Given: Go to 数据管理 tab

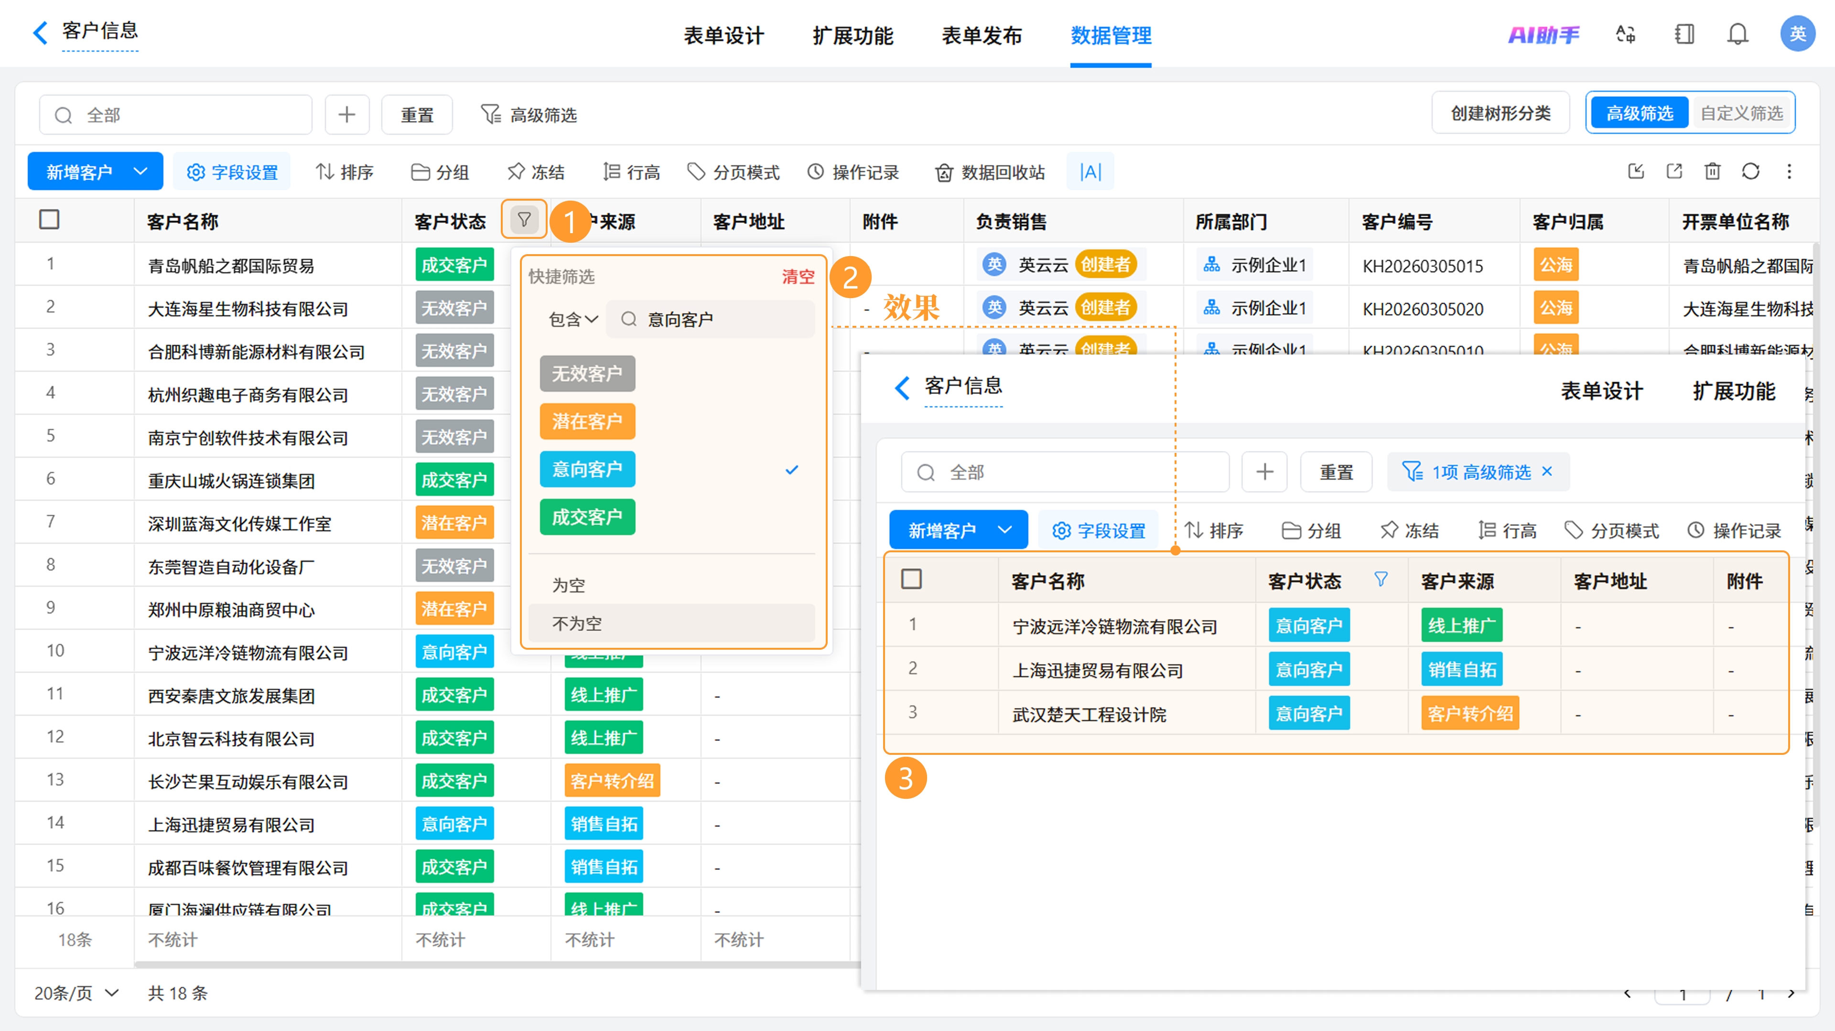Looking at the screenshot, I should pos(1111,35).
